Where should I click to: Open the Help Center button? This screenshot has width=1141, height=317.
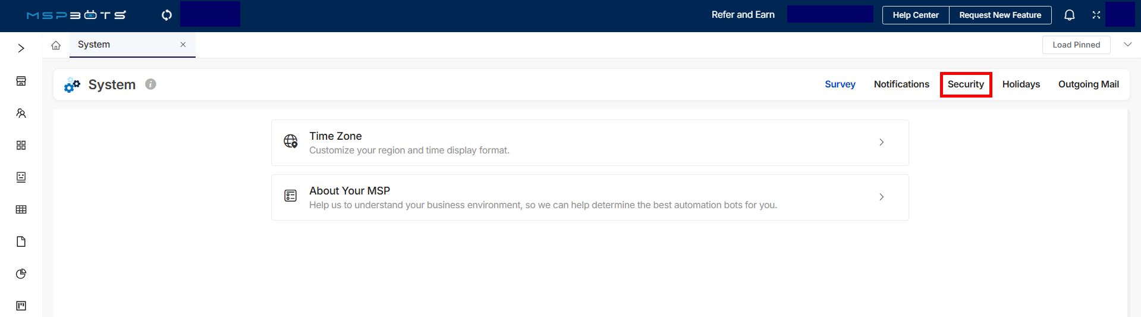(915, 15)
